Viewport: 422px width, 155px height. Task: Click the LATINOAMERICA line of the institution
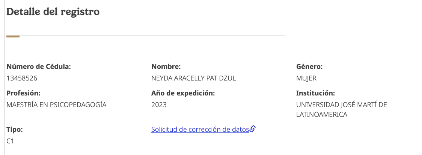(x=322, y=115)
